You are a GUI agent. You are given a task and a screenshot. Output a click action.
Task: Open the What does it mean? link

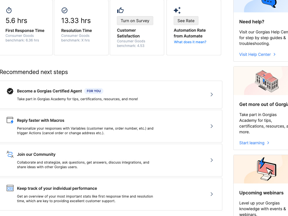click(x=190, y=42)
